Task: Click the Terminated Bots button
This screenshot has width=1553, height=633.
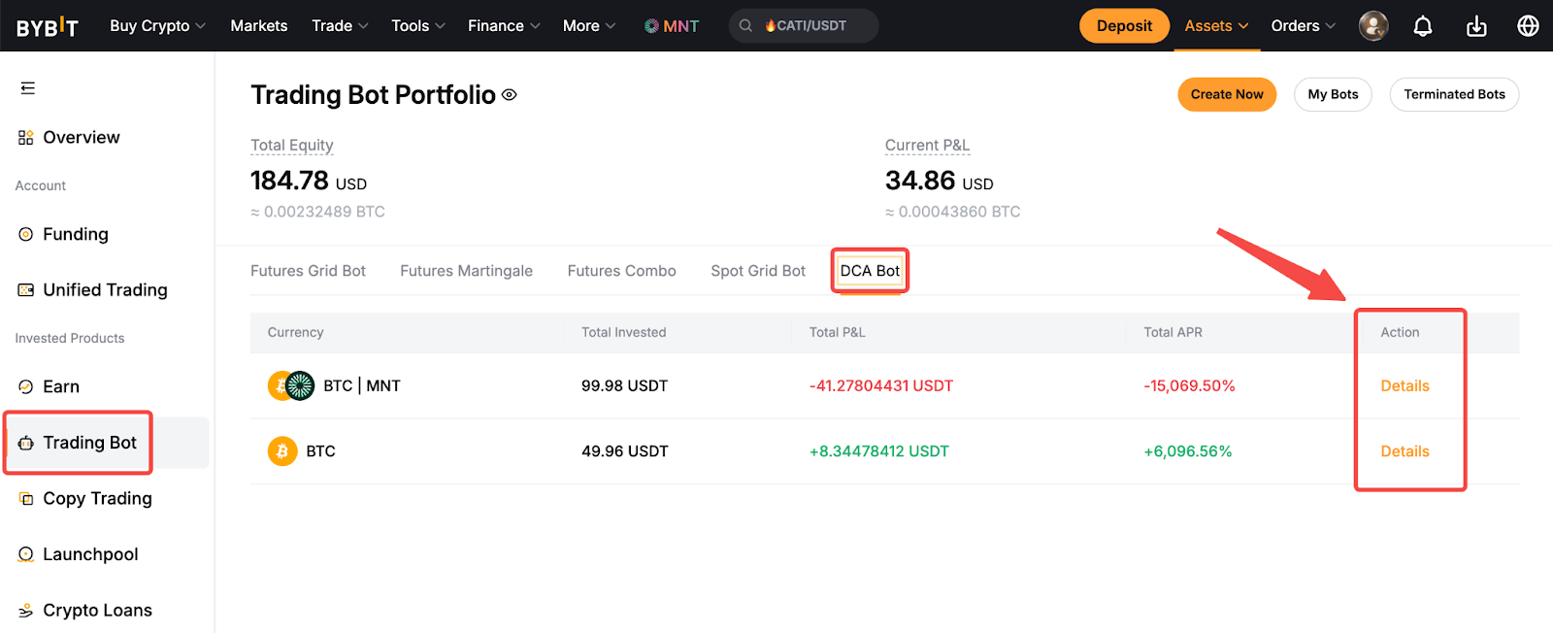Action: coord(1454,94)
